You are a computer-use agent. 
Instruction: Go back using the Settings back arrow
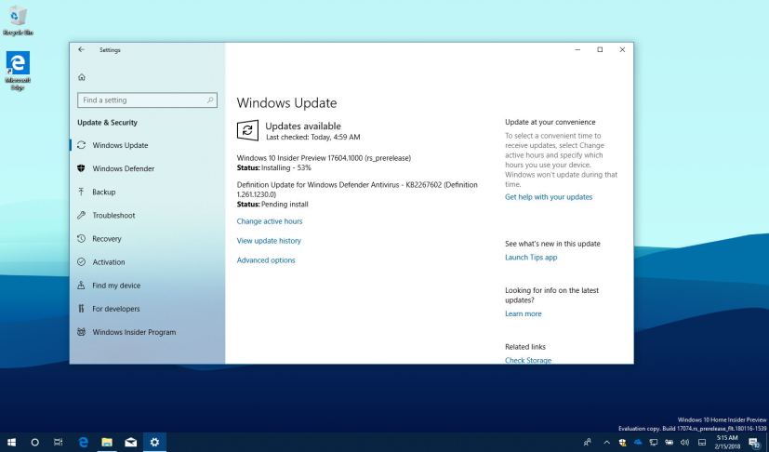click(x=82, y=49)
